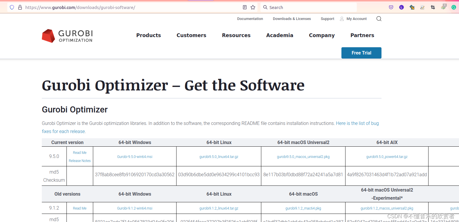Screen dimensions: 459x222
Task: Download Gurobi-9.5.0-win64.msi
Action: pyautogui.click(x=135, y=157)
